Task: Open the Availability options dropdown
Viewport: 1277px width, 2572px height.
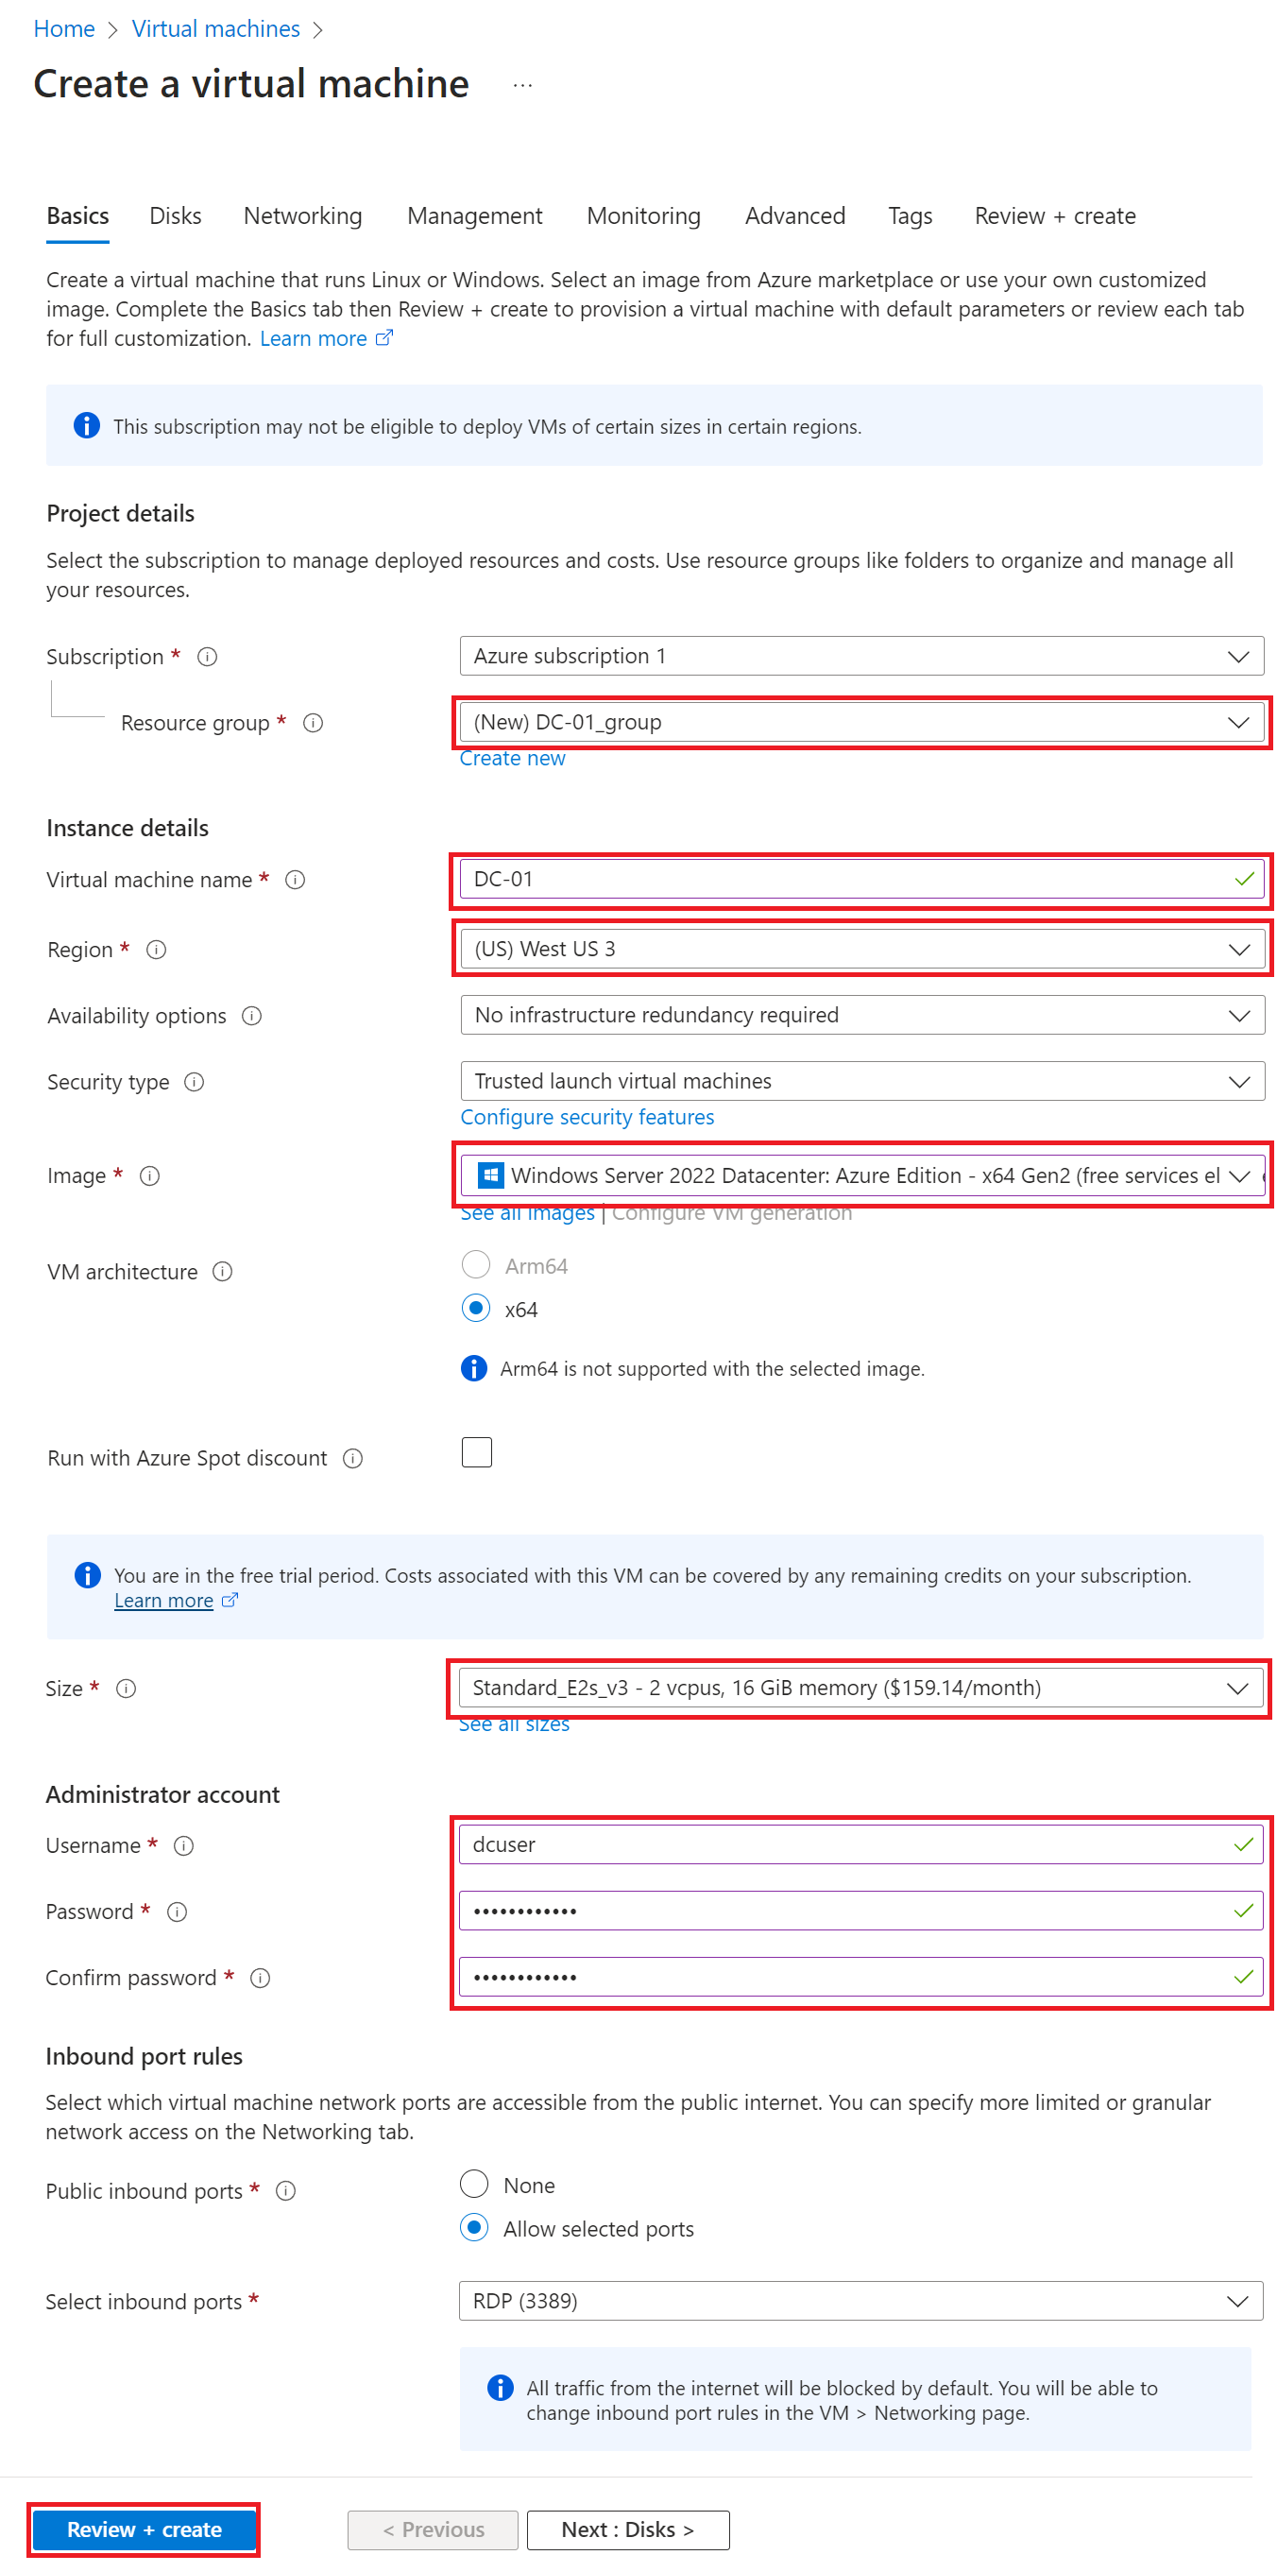Action: (861, 1015)
